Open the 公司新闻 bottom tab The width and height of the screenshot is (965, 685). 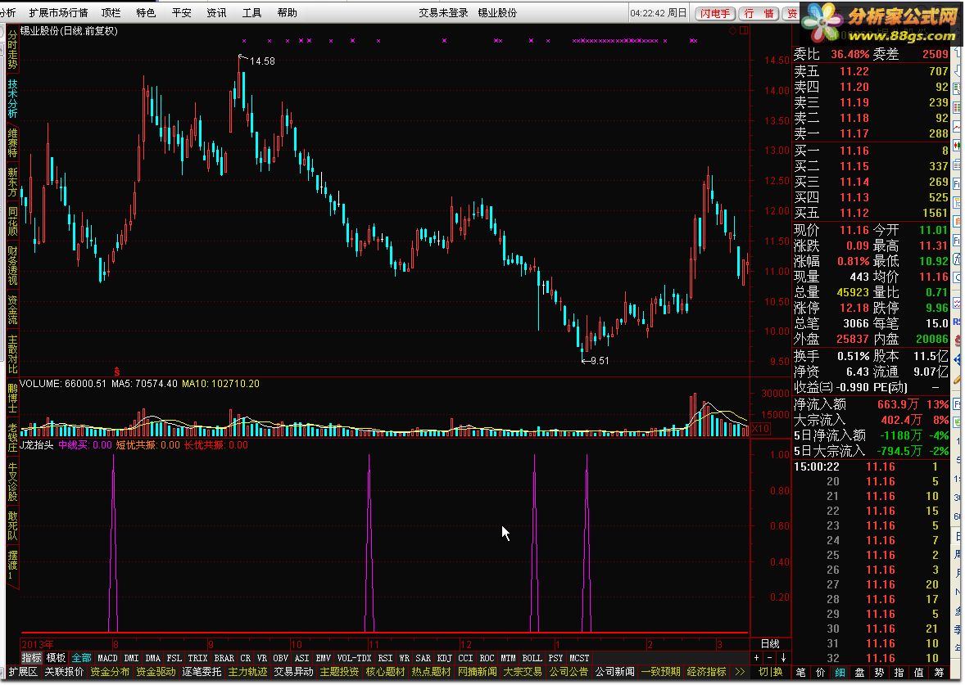[x=615, y=671]
